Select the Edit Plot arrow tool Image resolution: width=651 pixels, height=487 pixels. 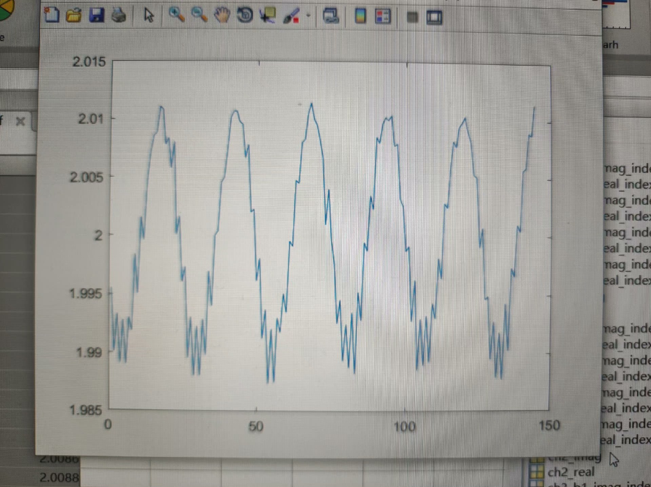(x=149, y=15)
